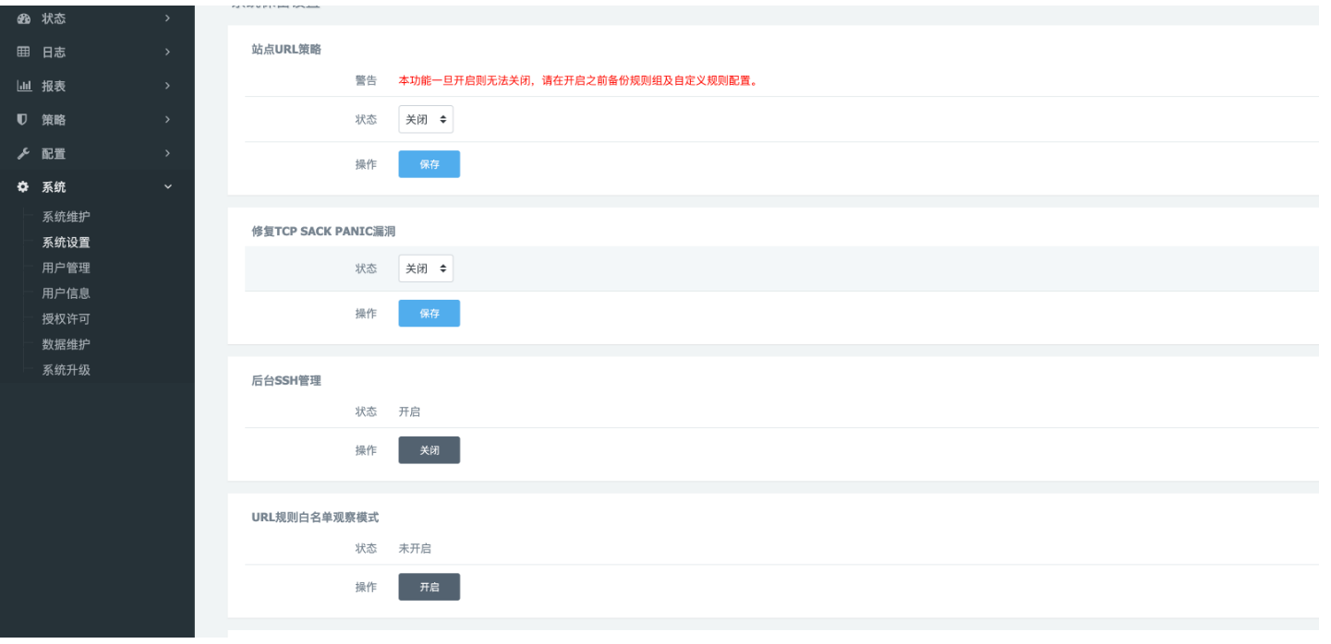Enable URL规则白名单观察模式 with 开启 button

point(429,587)
